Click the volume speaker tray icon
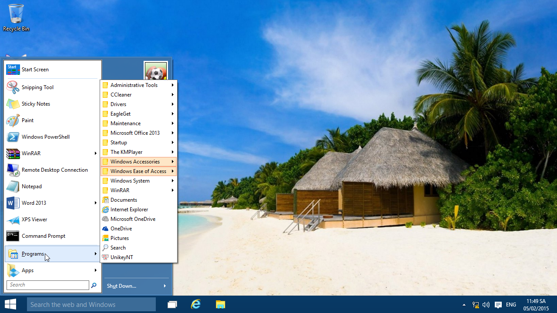 coord(486,305)
